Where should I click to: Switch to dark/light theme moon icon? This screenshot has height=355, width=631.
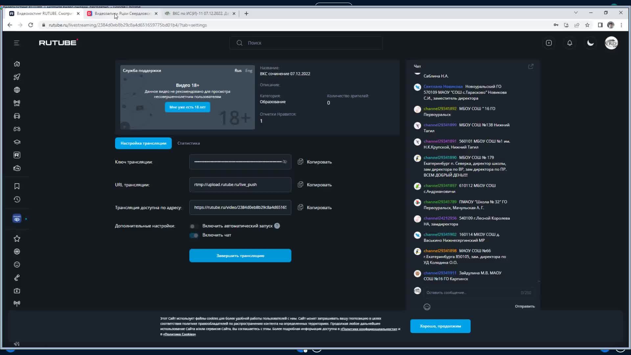coord(590,43)
